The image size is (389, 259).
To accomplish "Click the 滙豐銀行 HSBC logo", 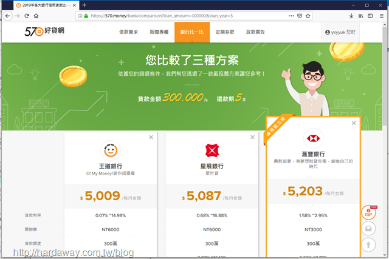I will 314,138.
